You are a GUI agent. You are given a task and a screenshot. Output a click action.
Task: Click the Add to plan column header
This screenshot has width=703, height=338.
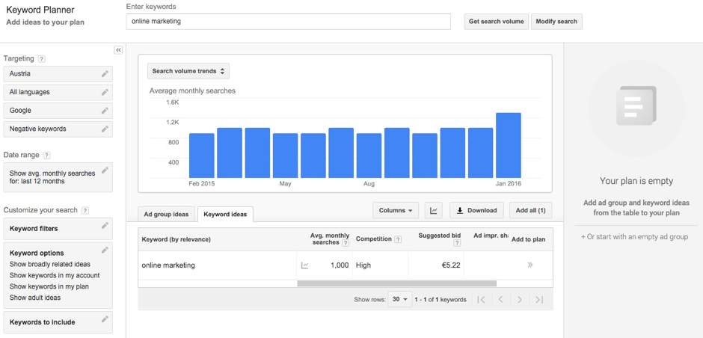coord(528,239)
